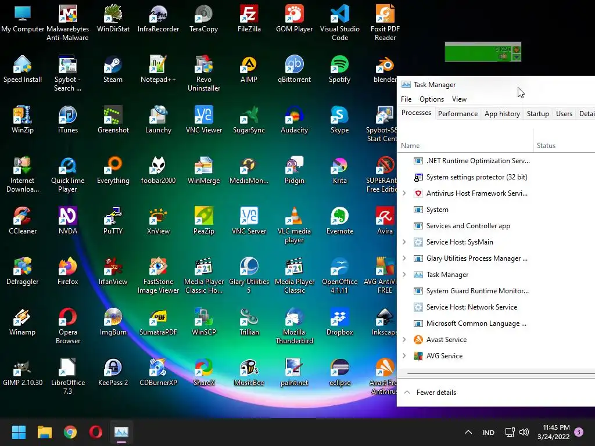Show hidden system tray icons chevron
595x446 pixels.
click(468, 432)
